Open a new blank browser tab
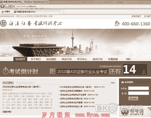The width and height of the screenshot is (151, 118). [62, 12]
